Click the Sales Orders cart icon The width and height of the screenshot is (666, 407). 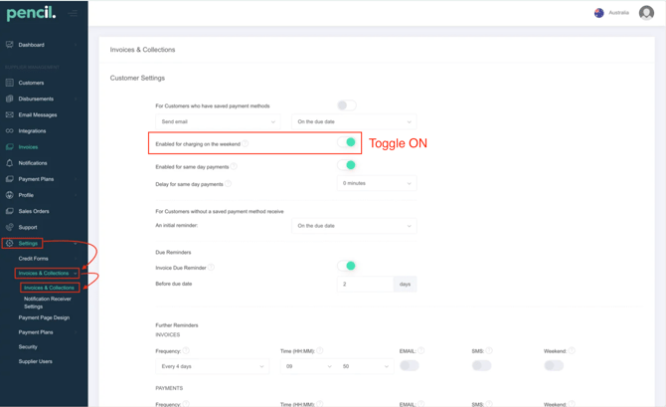(10, 211)
